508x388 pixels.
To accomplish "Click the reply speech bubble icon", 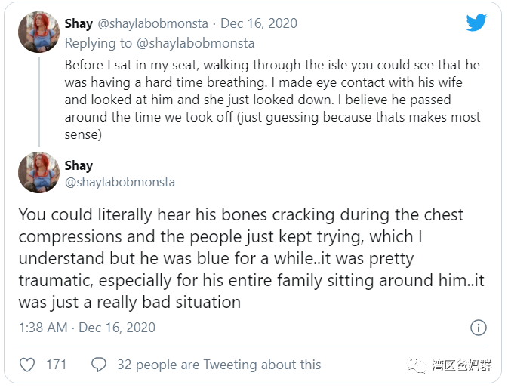I will click(x=99, y=365).
